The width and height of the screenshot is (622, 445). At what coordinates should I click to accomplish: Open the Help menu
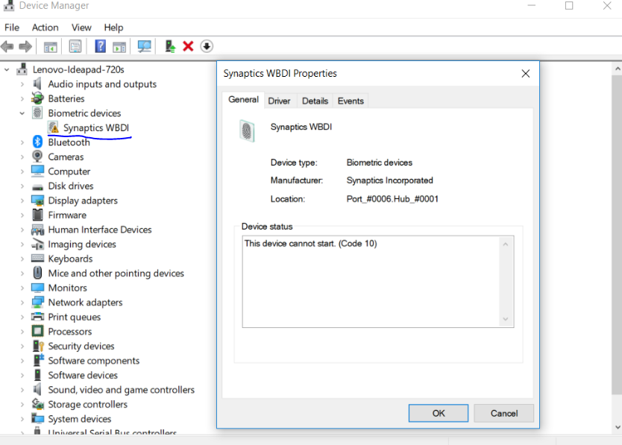click(113, 28)
